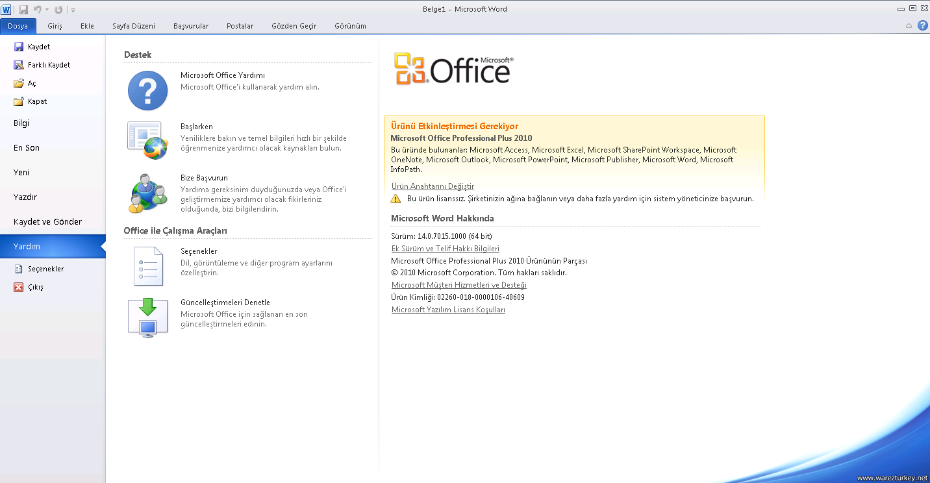This screenshot has height=483, width=930.
Task: Click the Başlarken heading text
Action: pos(197,127)
